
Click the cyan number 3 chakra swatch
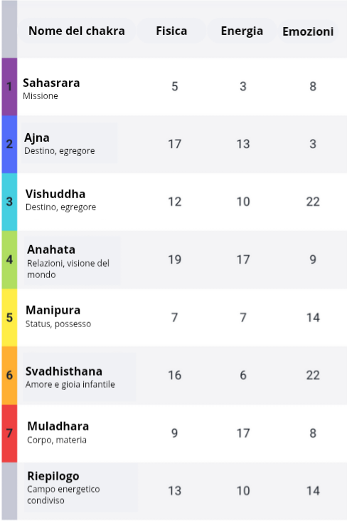(9, 202)
